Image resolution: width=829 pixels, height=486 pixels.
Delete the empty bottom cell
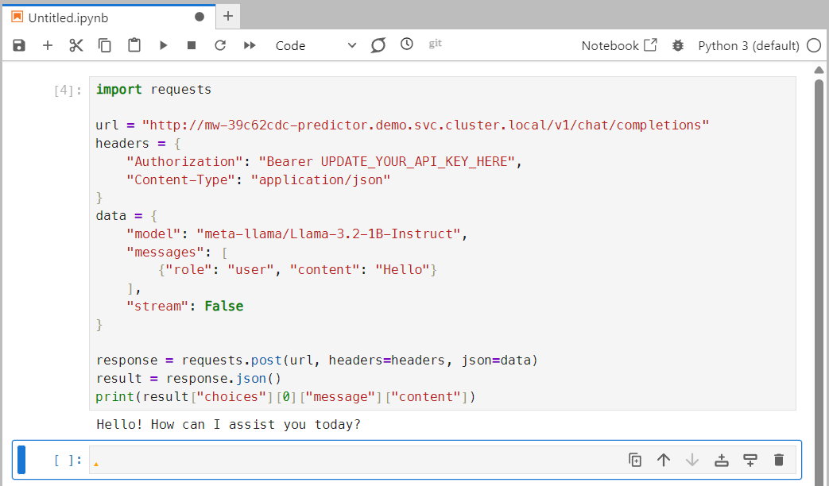click(x=778, y=459)
